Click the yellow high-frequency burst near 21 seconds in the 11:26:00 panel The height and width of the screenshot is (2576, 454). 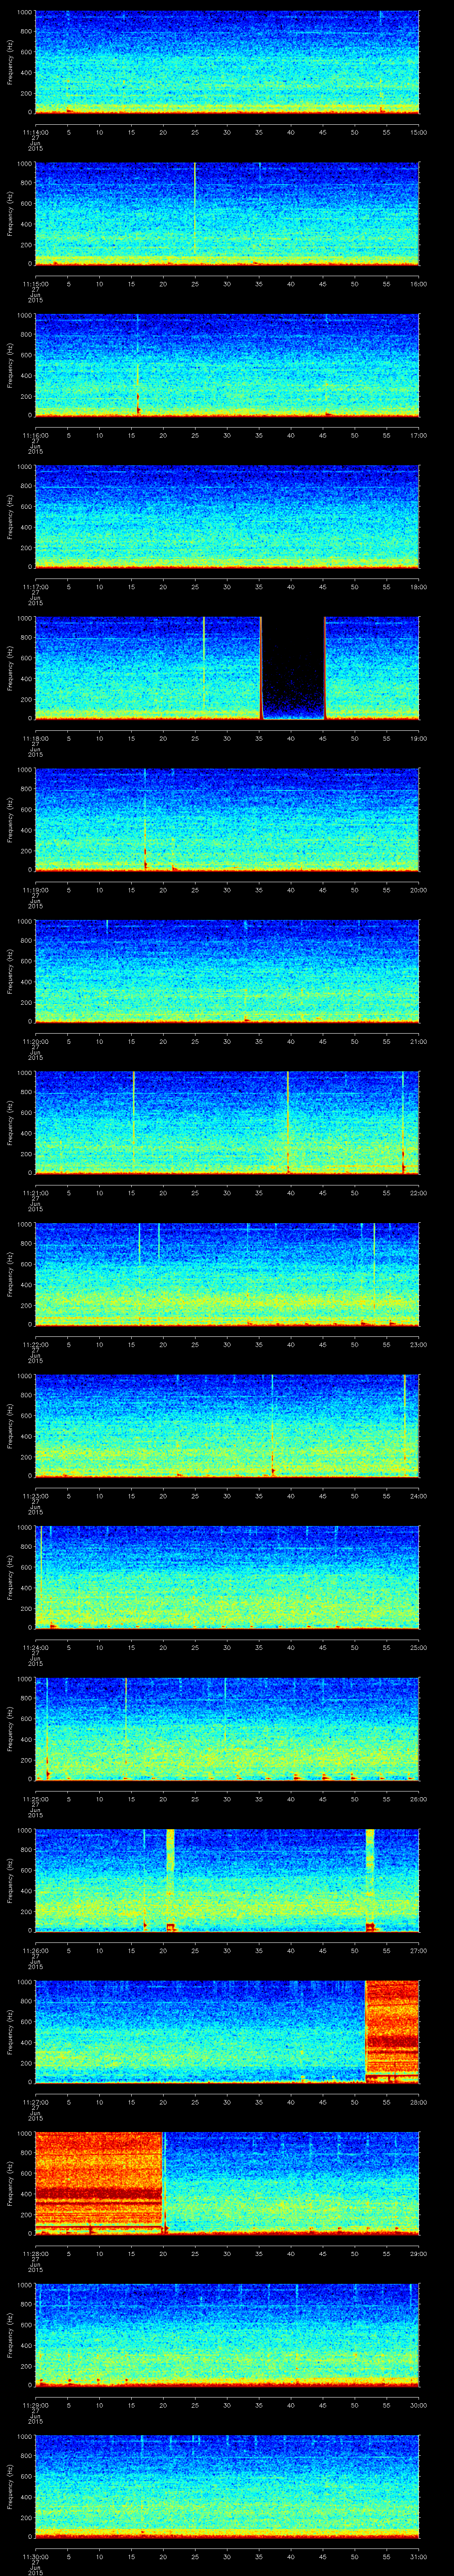pos(171,1850)
